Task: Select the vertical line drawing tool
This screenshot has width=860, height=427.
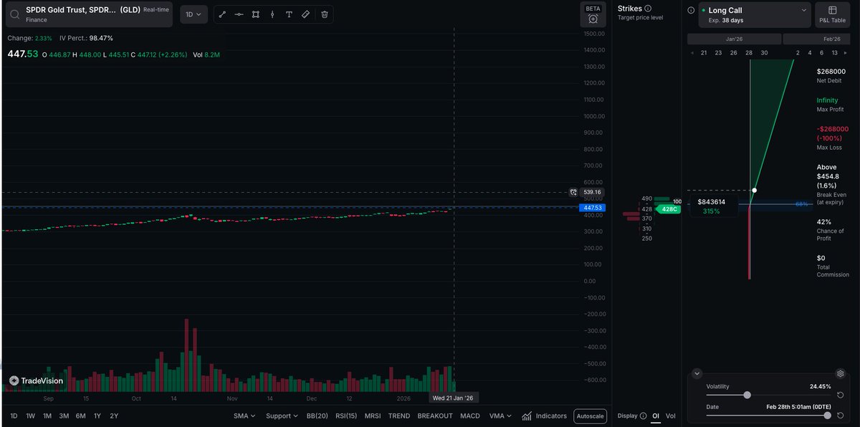Action: pos(272,14)
